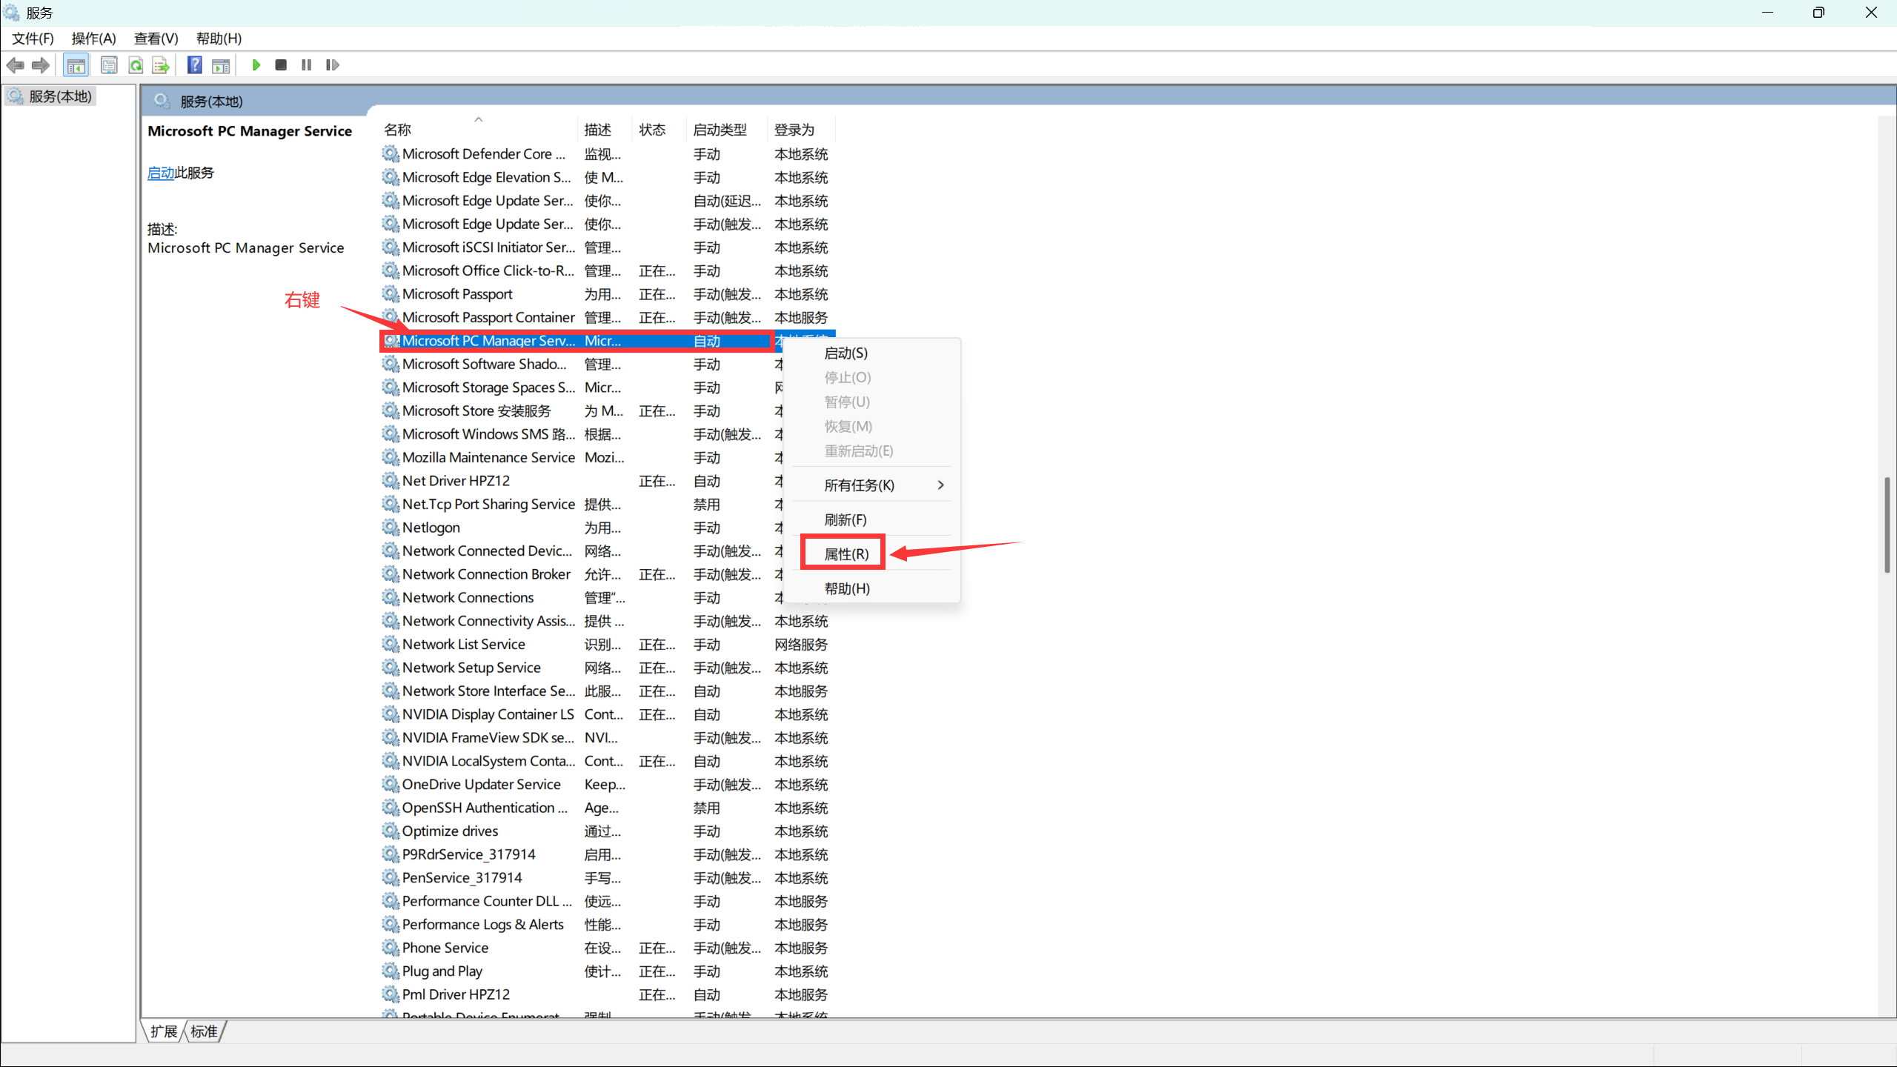Select 启动(S) from the context menu
The image size is (1897, 1067).
pyautogui.click(x=845, y=353)
